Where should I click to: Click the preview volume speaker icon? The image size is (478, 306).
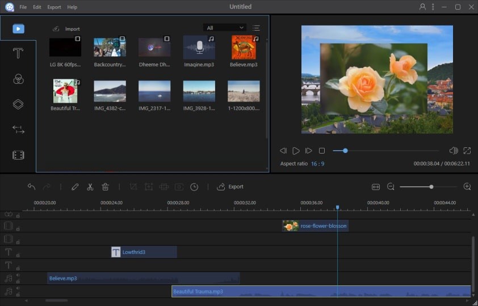coord(454,151)
